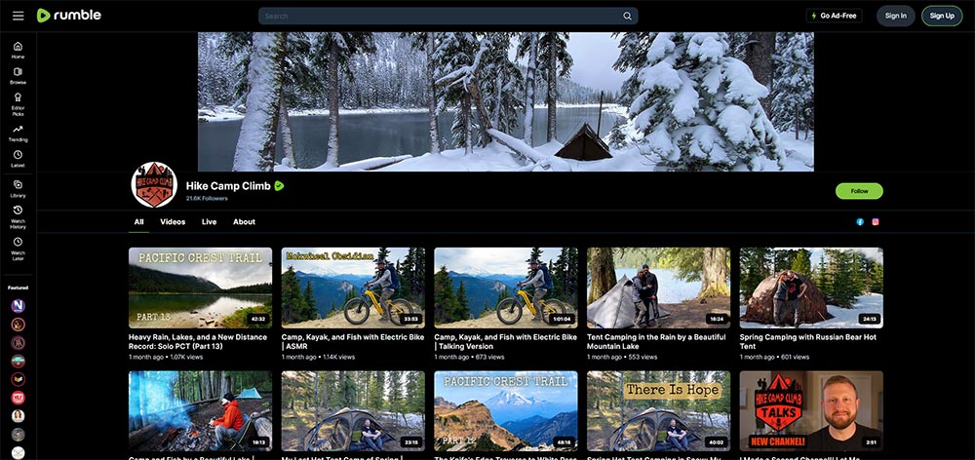Screen dimensions: 975x460
Task: Open Browse in the sidebar
Action: [18, 76]
